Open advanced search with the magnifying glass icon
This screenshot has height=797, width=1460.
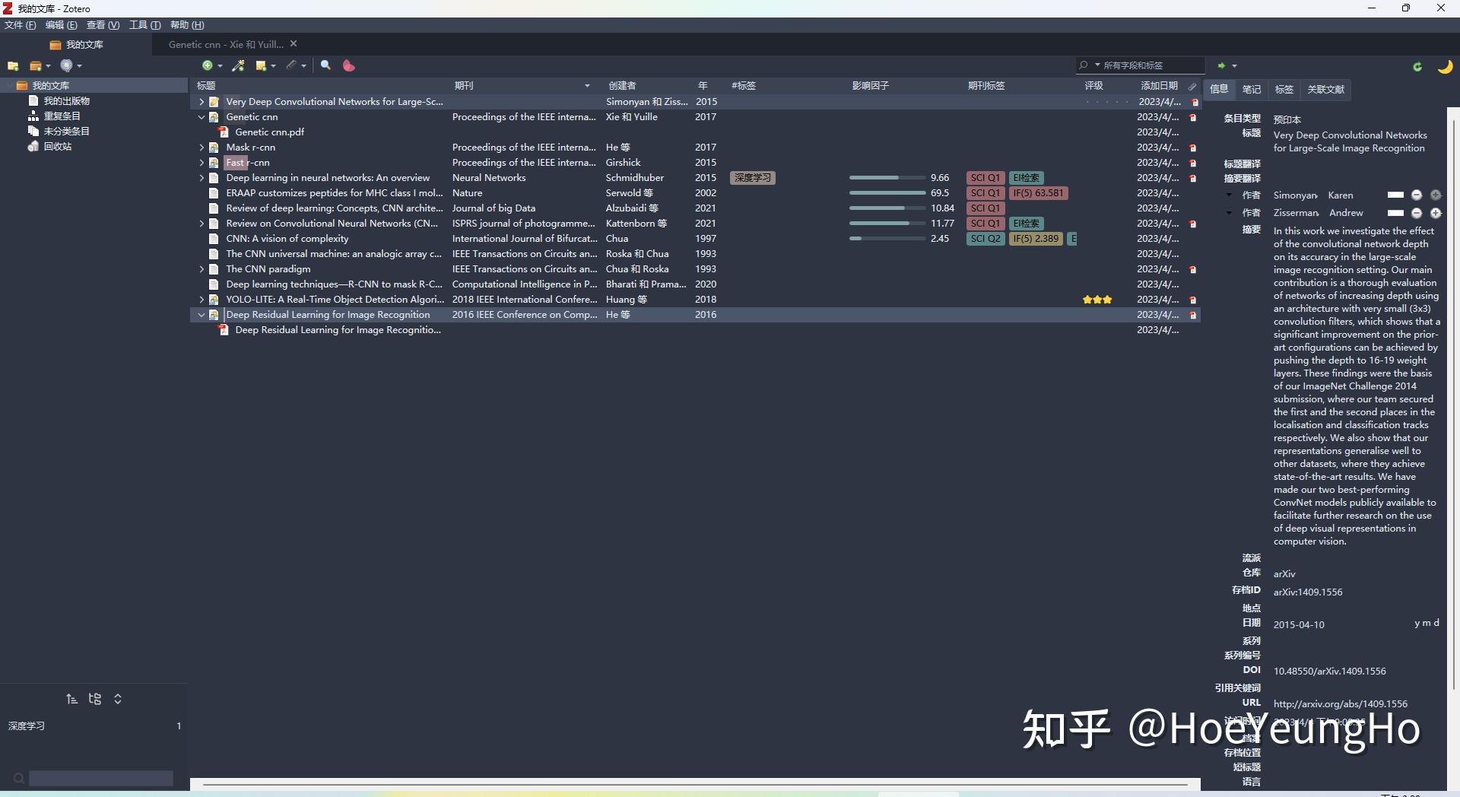[x=325, y=65]
